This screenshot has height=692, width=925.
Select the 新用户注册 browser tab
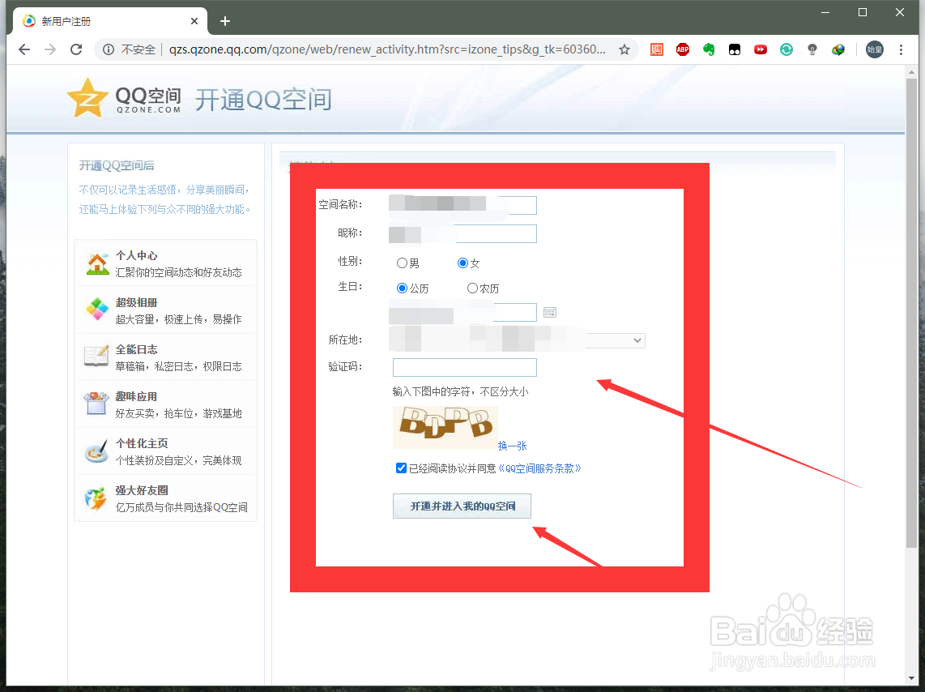coord(109,21)
